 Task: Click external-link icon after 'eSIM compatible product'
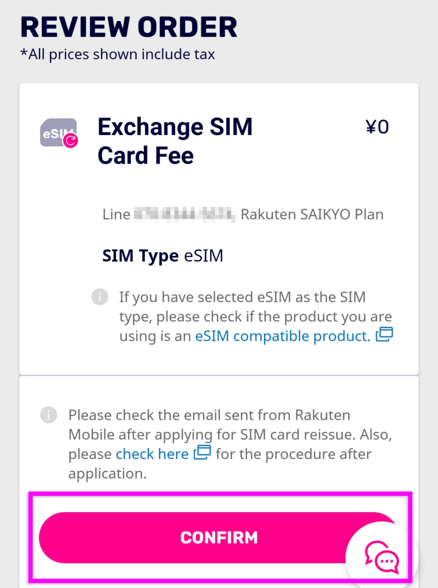click(x=384, y=335)
